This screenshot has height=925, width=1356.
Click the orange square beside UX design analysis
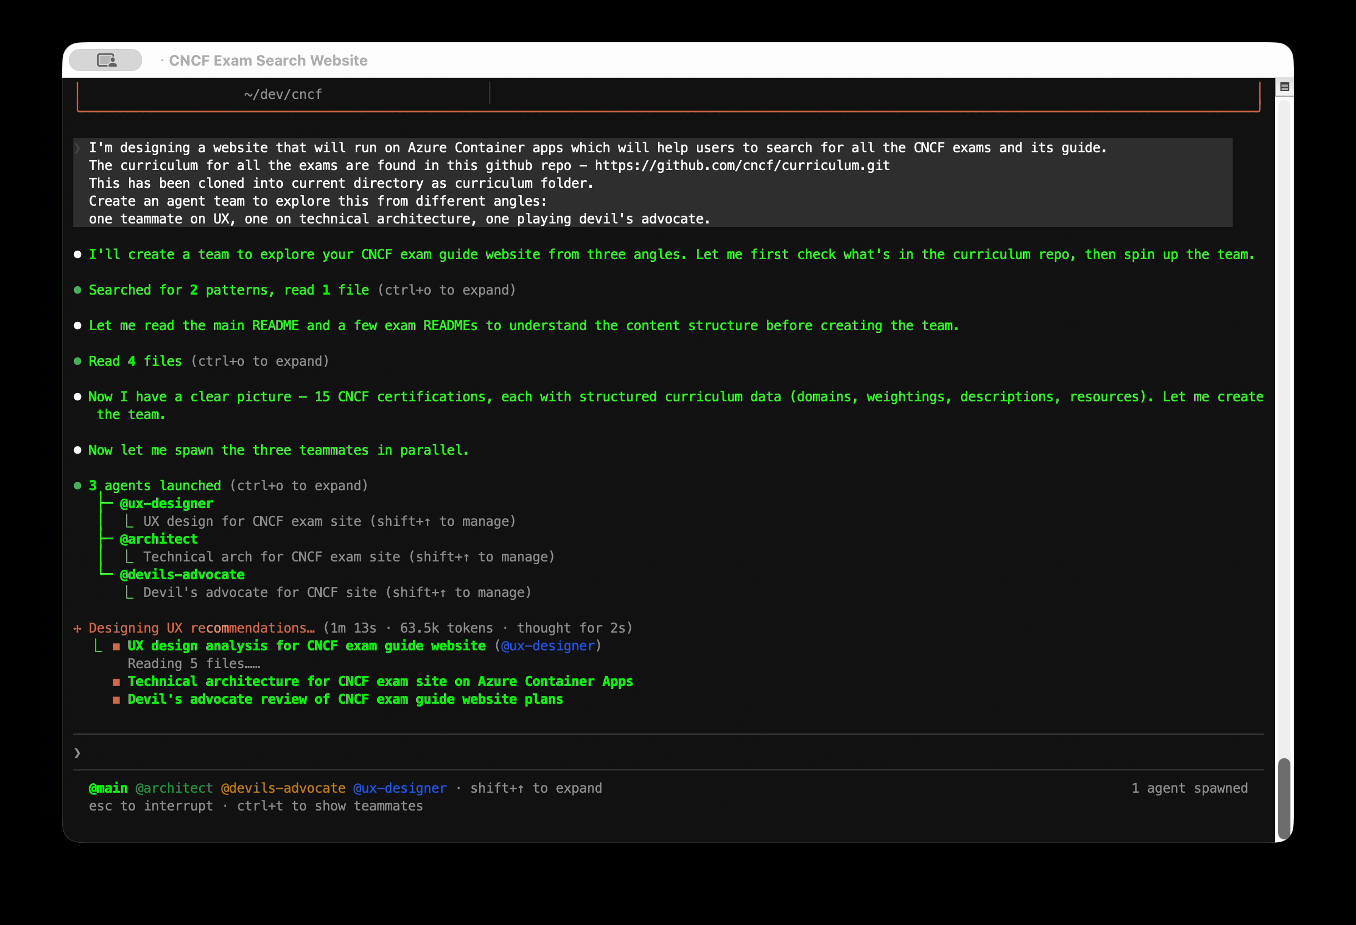pyautogui.click(x=116, y=646)
